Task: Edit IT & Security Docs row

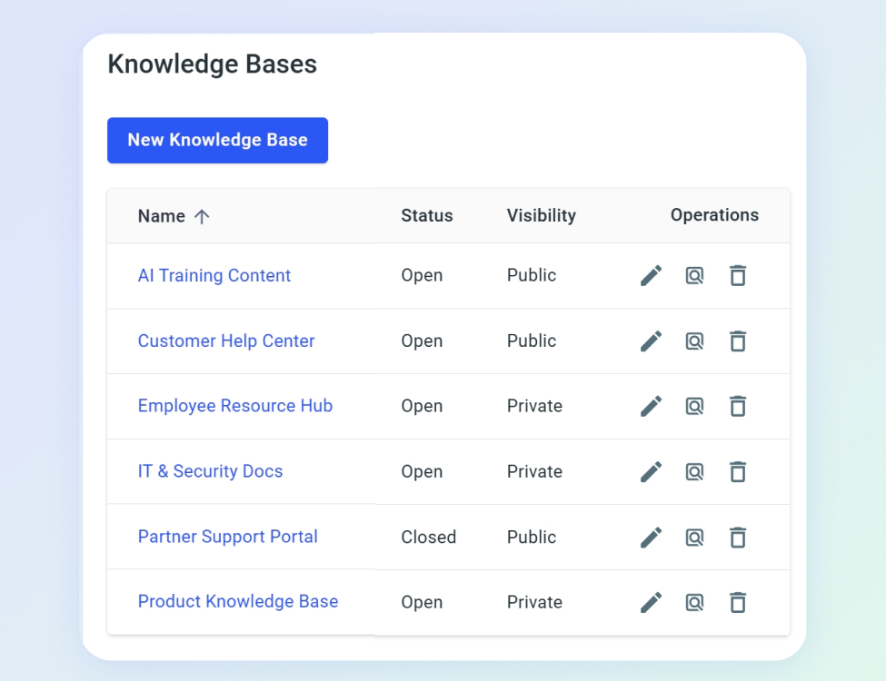Action: (x=651, y=471)
